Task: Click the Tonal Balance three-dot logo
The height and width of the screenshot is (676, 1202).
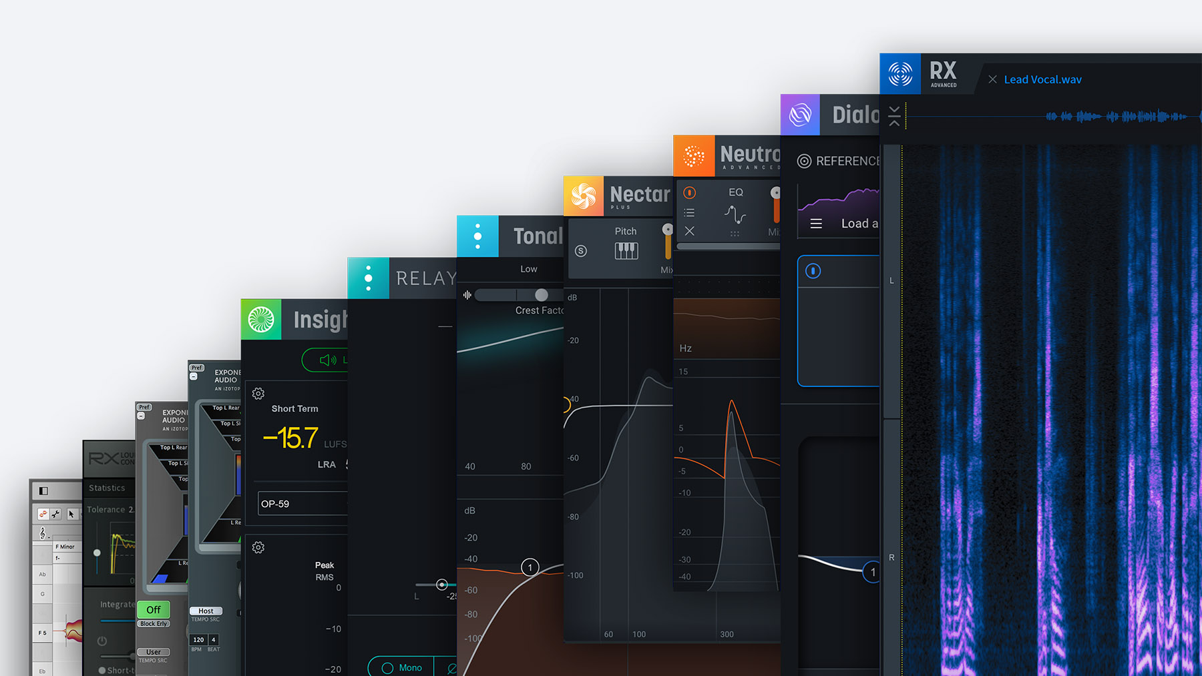Action: (477, 236)
